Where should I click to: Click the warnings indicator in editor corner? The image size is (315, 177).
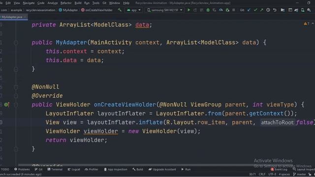[x=306, y=24]
